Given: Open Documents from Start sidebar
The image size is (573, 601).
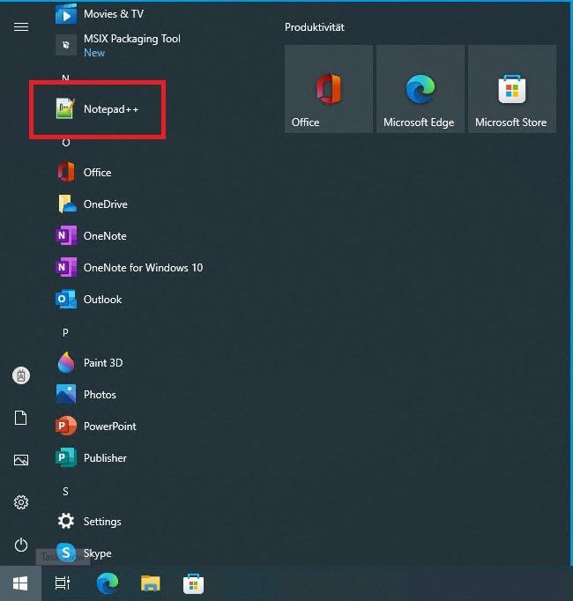Looking at the screenshot, I should [x=20, y=418].
